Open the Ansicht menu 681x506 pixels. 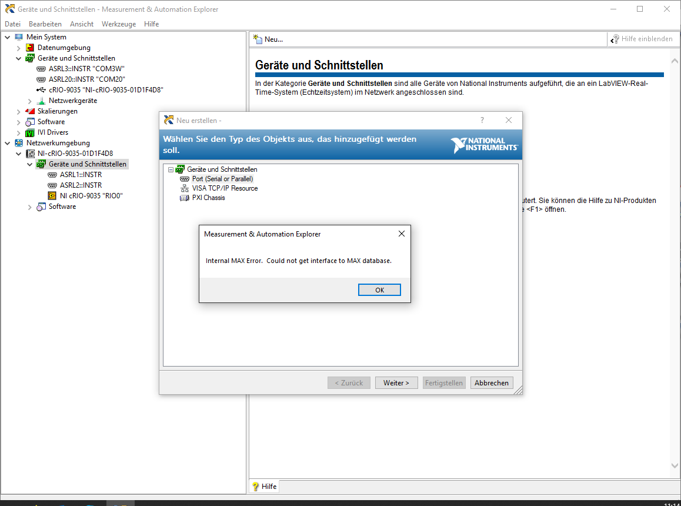tap(82, 24)
